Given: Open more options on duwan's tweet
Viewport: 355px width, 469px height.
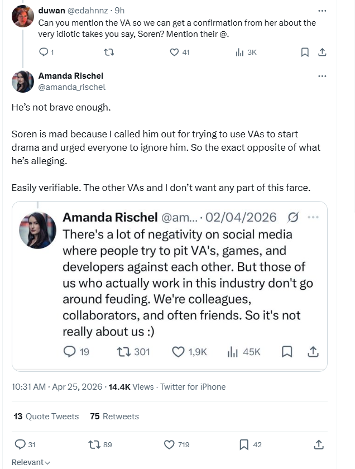Looking at the screenshot, I should (322, 11).
